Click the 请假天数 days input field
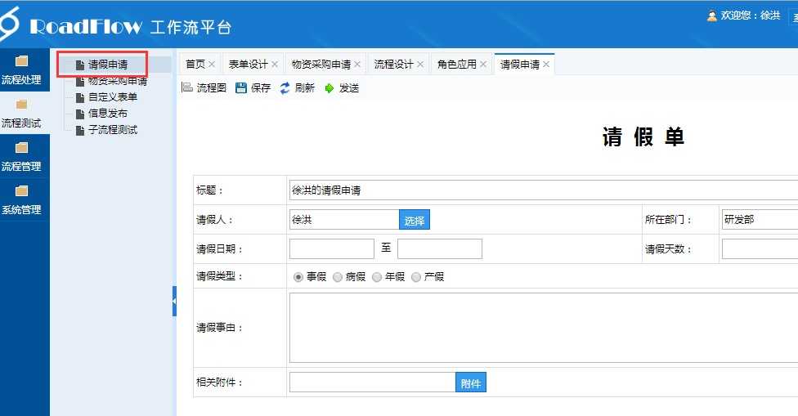The width and height of the screenshot is (798, 416). (760, 249)
